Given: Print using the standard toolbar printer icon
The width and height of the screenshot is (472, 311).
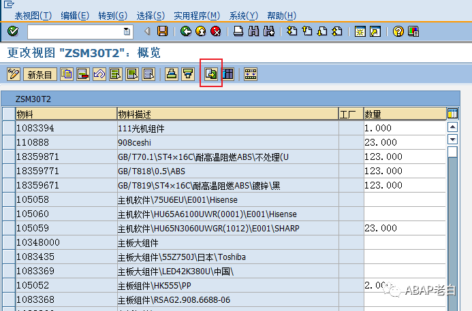Looking at the screenshot, I should tap(238, 31).
